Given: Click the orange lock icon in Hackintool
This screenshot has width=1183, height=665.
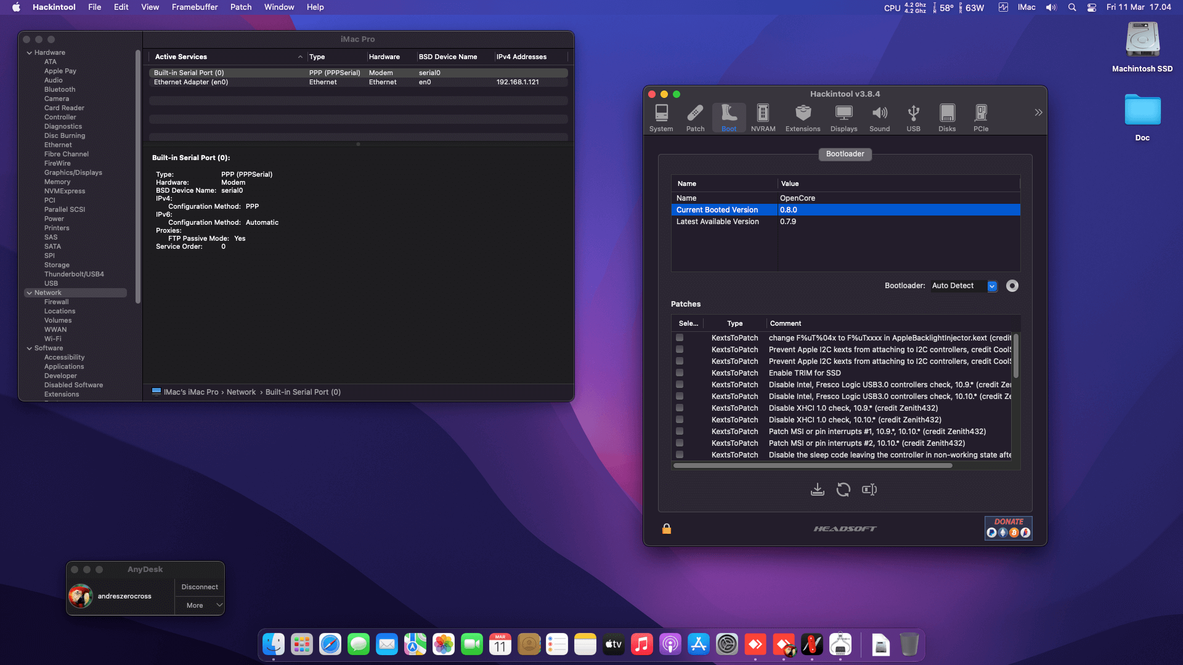Looking at the screenshot, I should point(667,528).
